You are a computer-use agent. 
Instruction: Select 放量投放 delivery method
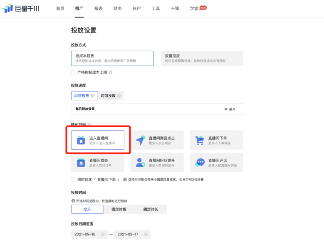(202, 59)
